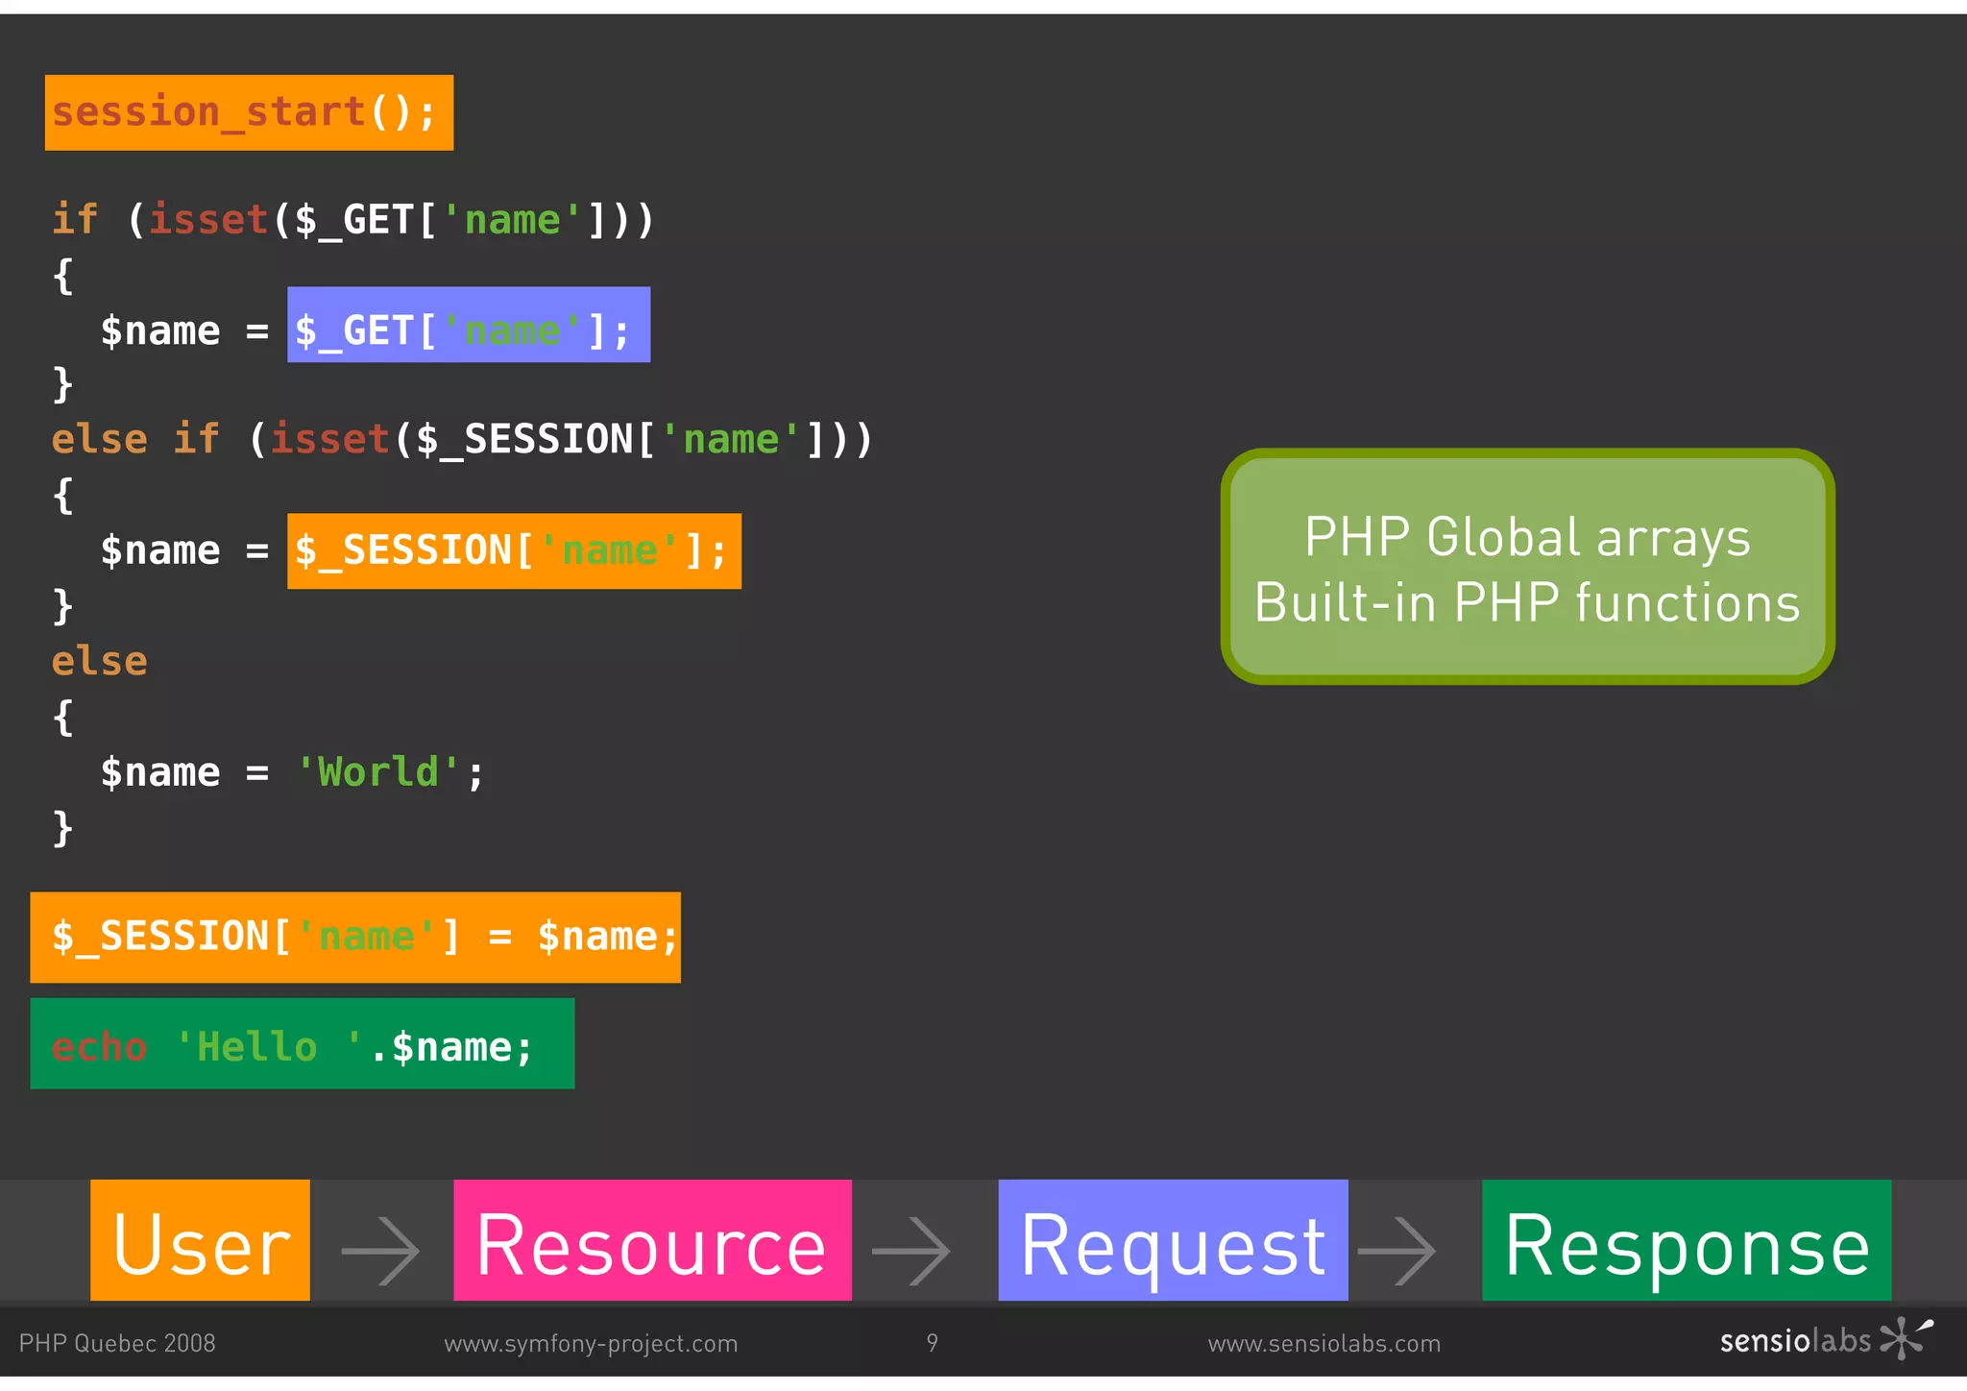The image size is (1967, 1391).
Task: Select the pink Resource box
Action: [x=652, y=1241]
